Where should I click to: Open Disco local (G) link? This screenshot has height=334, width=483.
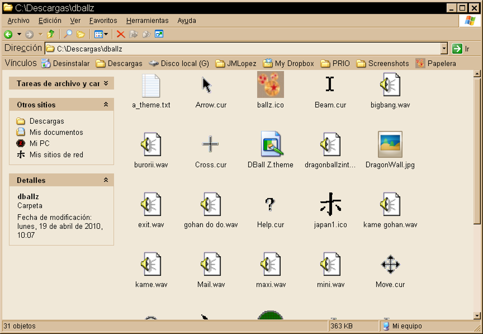179,63
